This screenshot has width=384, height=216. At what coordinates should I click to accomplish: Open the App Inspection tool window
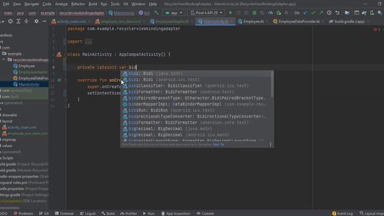pyautogui.click(x=176, y=214)
